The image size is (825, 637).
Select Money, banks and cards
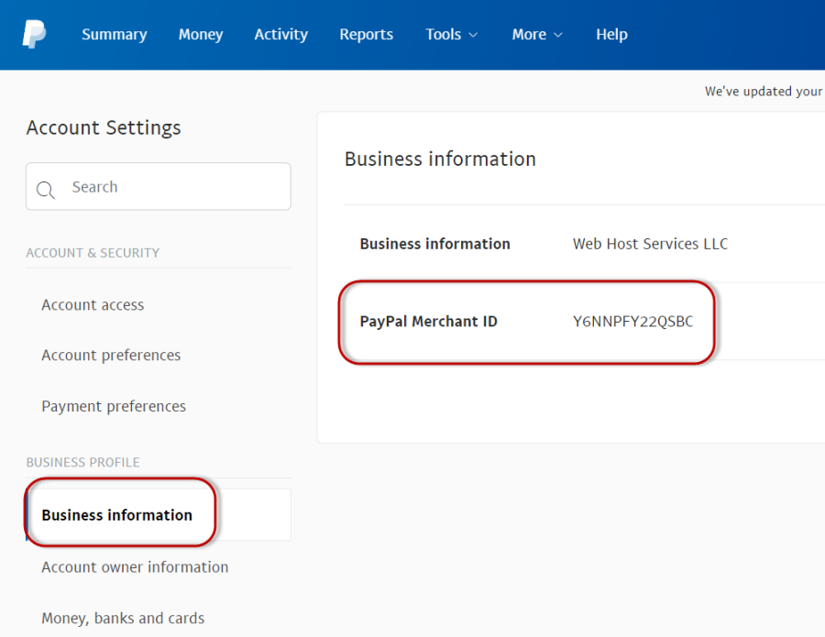click(123, 618)
